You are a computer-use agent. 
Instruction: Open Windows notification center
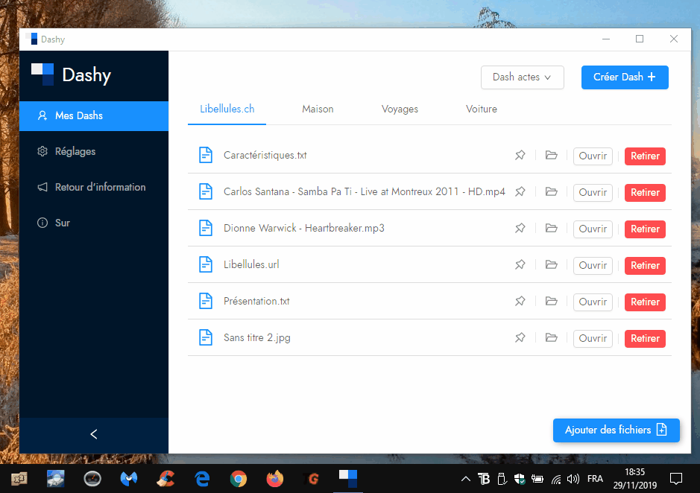(x=676, y=479)
